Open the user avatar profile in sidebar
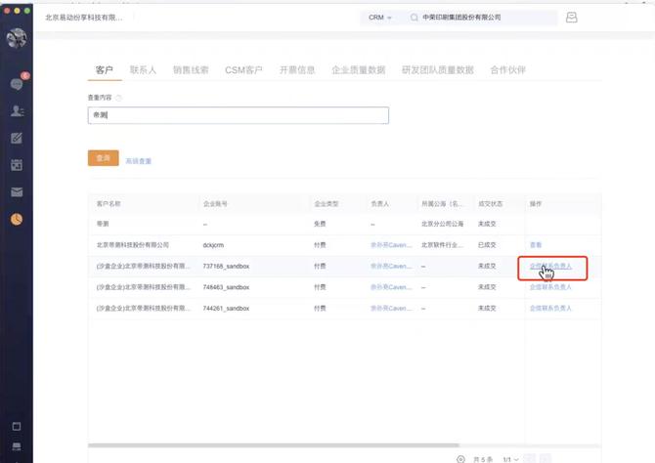 (17, 39)
